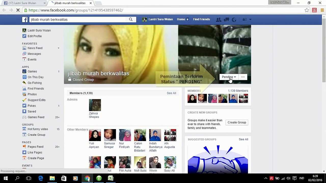Open the group more options ellipsis button
326x183 pixels.
pos(243,77)
